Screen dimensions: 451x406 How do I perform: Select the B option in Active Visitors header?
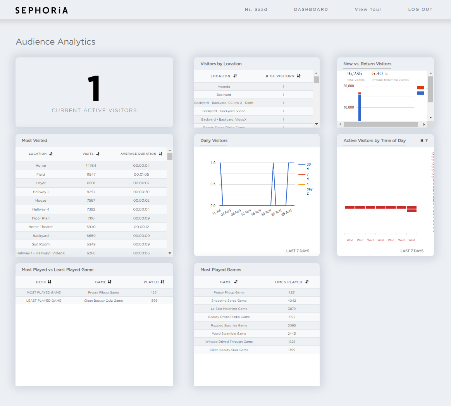pos(422,140)
